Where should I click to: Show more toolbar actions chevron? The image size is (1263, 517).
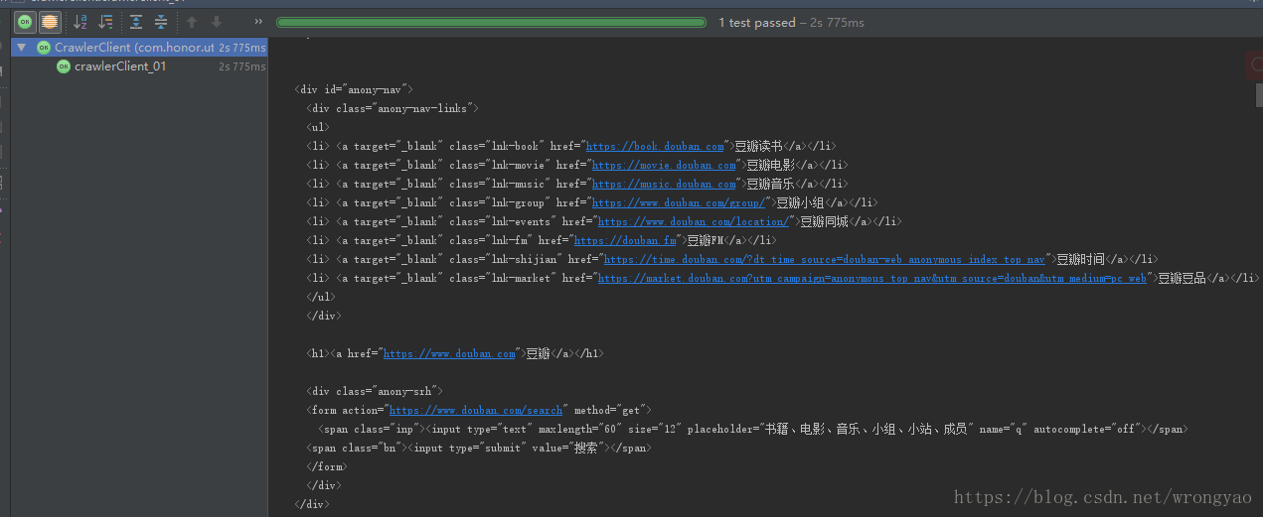259,22
